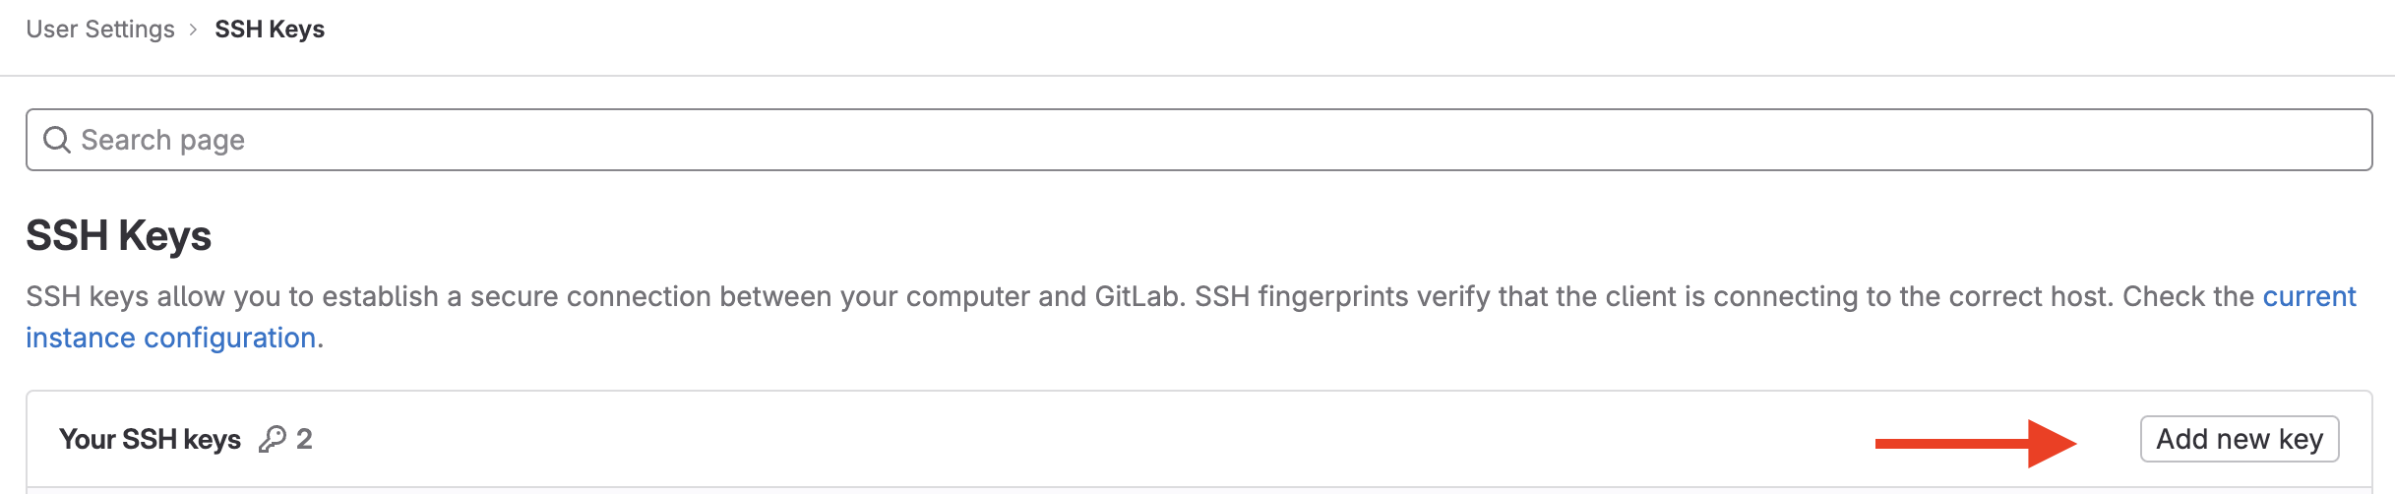This screenshot has width=2395, height=494.
Task: Click 'Check the' text before the link
Action: [2187, 296]
